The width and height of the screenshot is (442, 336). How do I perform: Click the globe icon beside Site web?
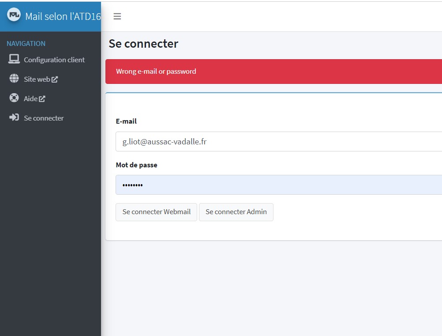(x=14, y=79)
